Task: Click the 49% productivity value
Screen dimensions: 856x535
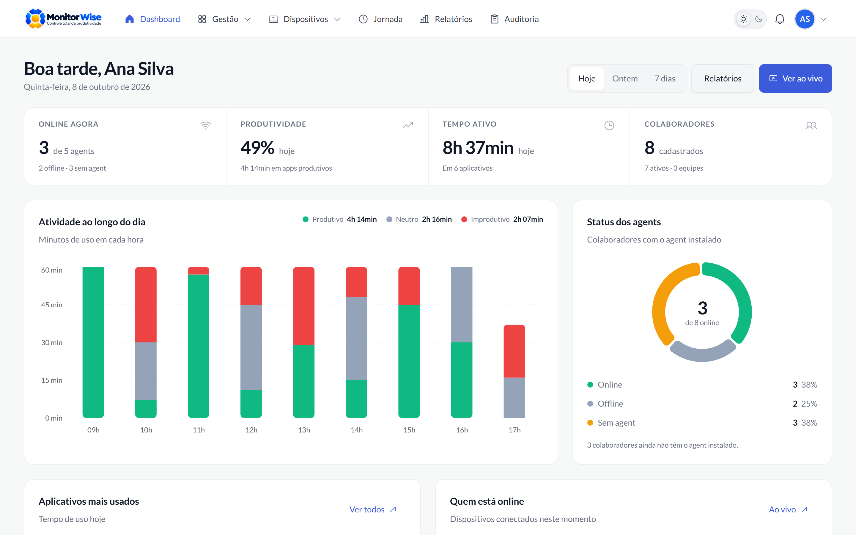Action: (257, 148)
